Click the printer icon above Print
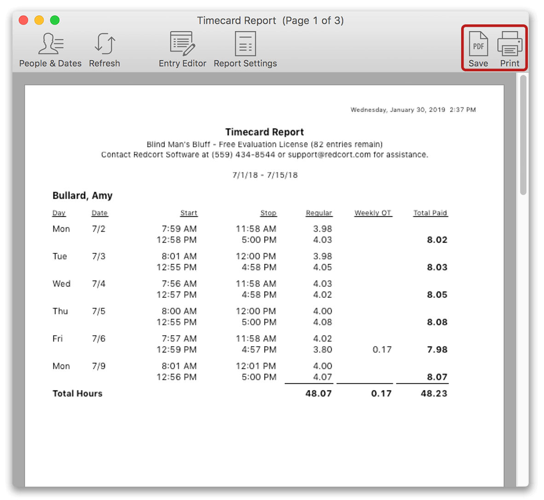 point(510,43)
